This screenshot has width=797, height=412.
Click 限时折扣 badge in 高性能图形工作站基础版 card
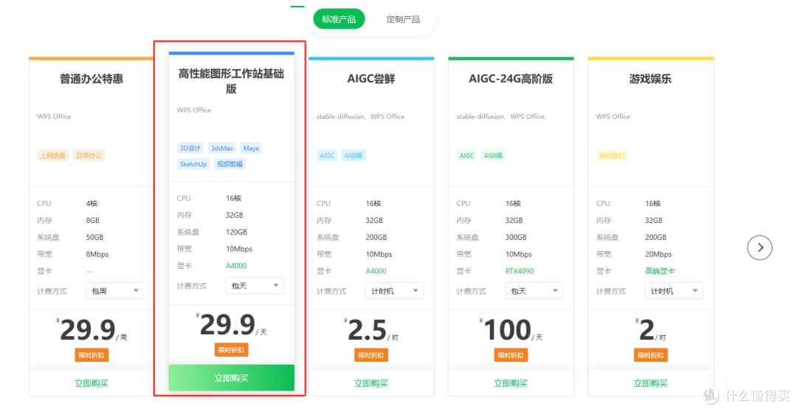coord(231,350)
